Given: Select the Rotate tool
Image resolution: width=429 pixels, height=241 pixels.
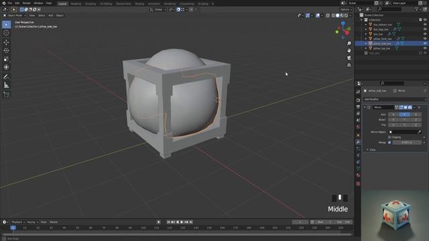Looking at the screenshot, I should 6,51.
